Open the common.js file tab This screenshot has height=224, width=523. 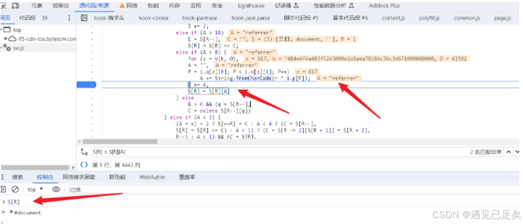(x=467, y=18)
